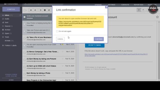Select checkbox for Take a Pic of your Business

pos(24,38)
